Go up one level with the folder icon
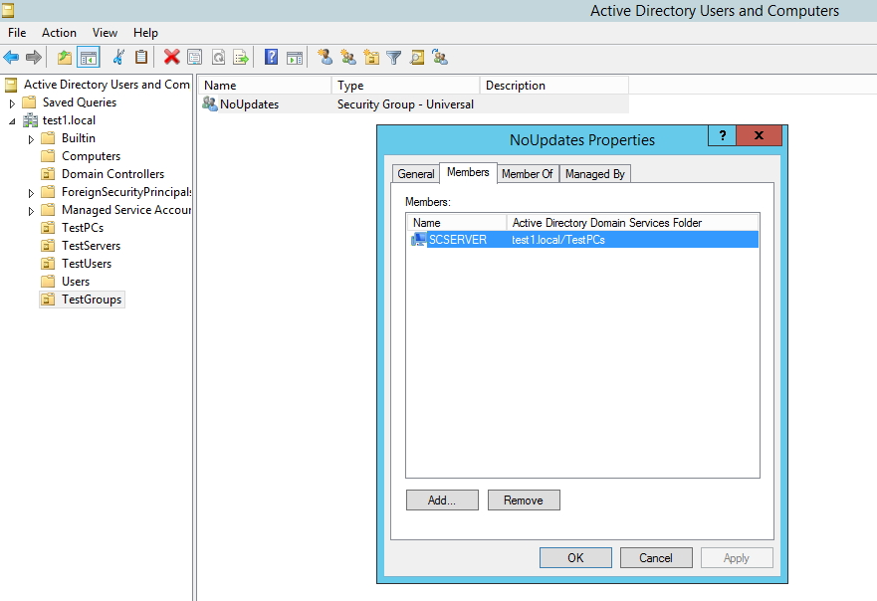 [x=65, y=57]
